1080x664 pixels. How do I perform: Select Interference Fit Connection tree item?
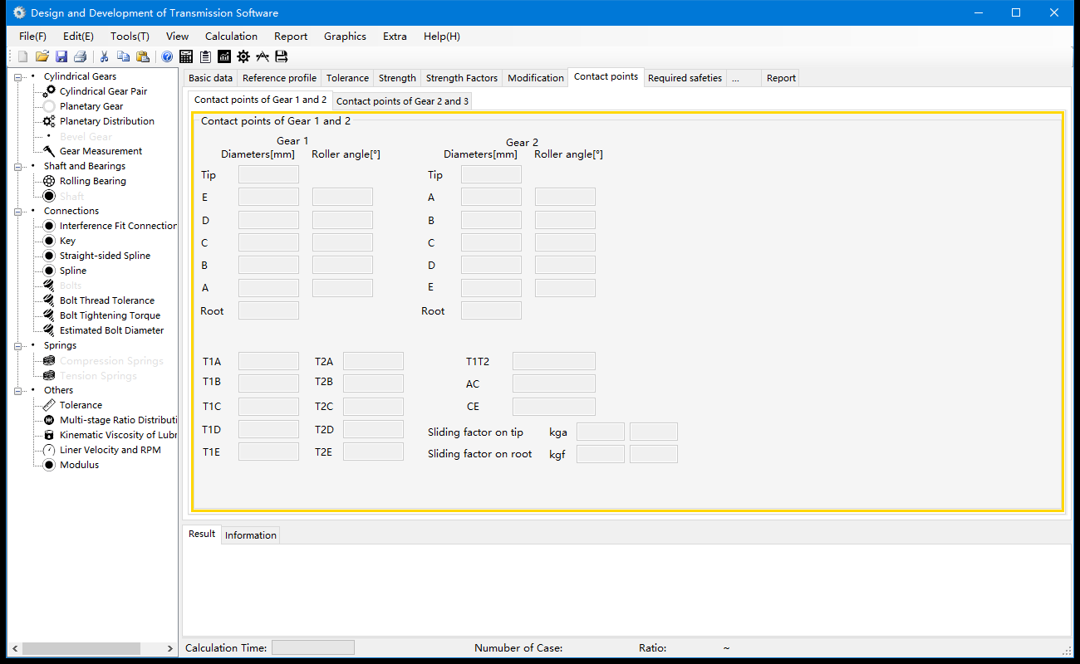point(118,226)
